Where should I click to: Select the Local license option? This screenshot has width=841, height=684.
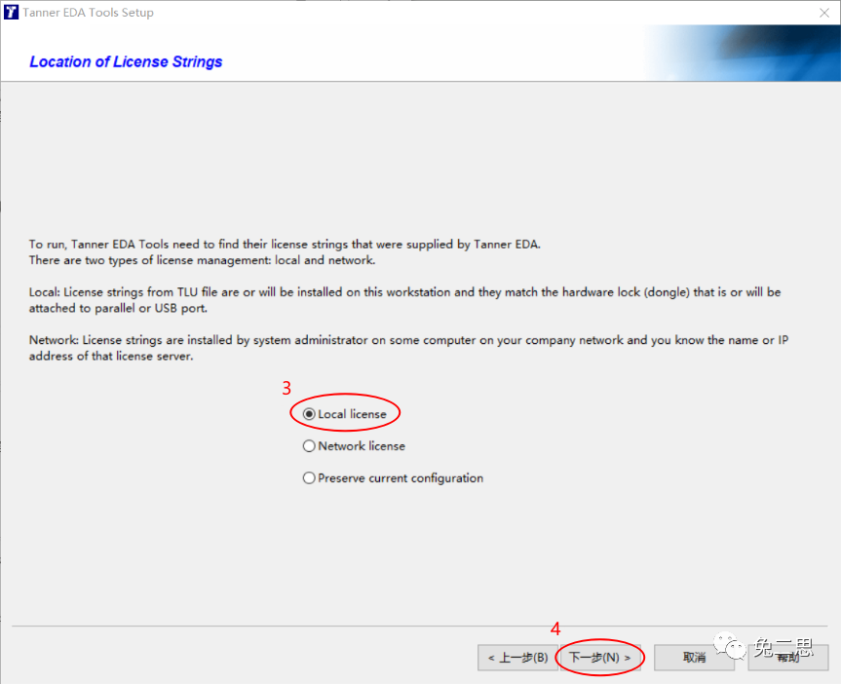pyautogui.click(x=309, y=414)
